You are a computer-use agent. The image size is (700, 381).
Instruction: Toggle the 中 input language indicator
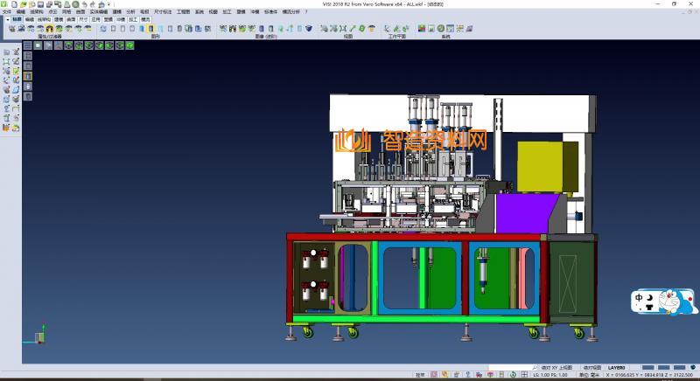(x=639, y=298)
